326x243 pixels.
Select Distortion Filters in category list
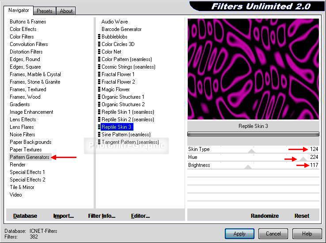(26, 52)
